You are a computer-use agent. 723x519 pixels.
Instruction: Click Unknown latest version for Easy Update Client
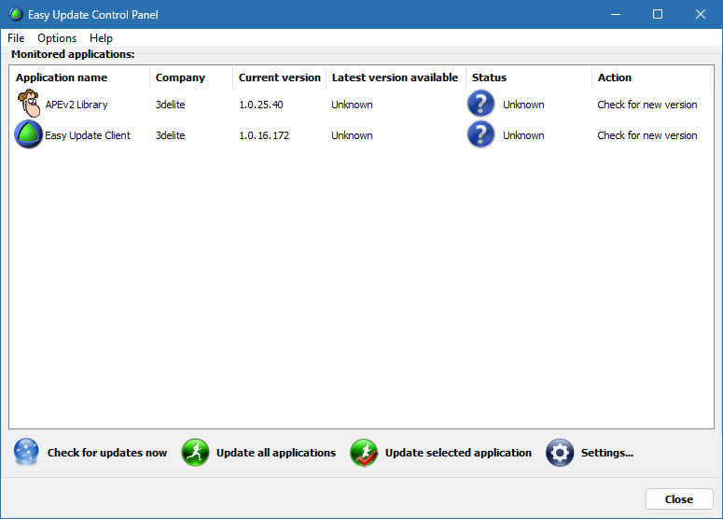point(352,135)
